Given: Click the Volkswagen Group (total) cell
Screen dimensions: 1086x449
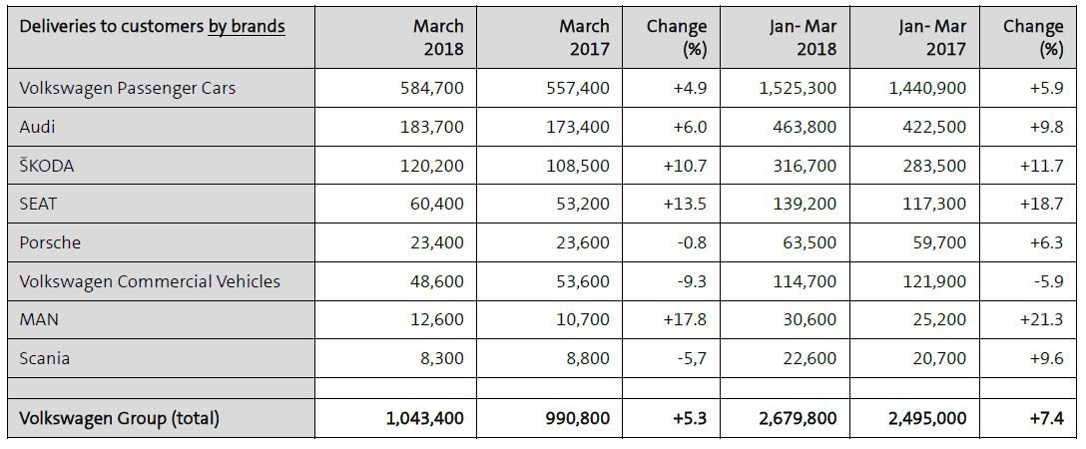Looking at the screenshot, I should 119,419.
